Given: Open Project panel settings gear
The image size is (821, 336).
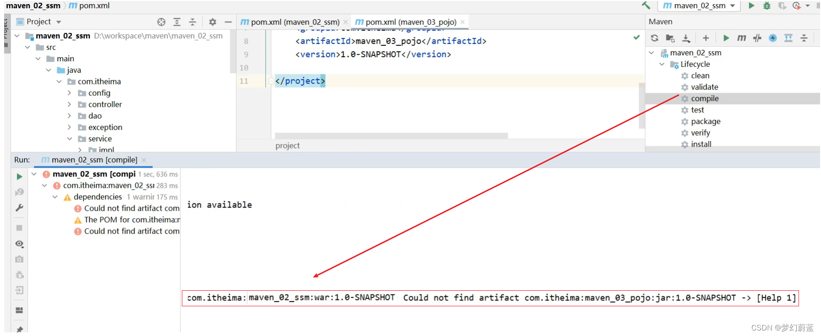Looking at the screenshot, I should pyautogui.click(x=213, y=22).
